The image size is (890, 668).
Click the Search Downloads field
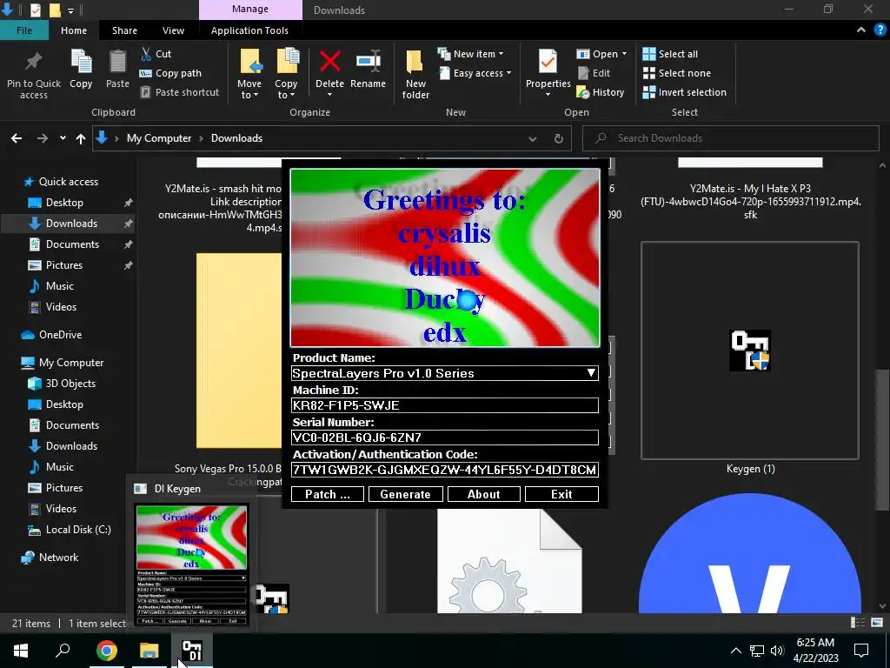click(730, 138)
